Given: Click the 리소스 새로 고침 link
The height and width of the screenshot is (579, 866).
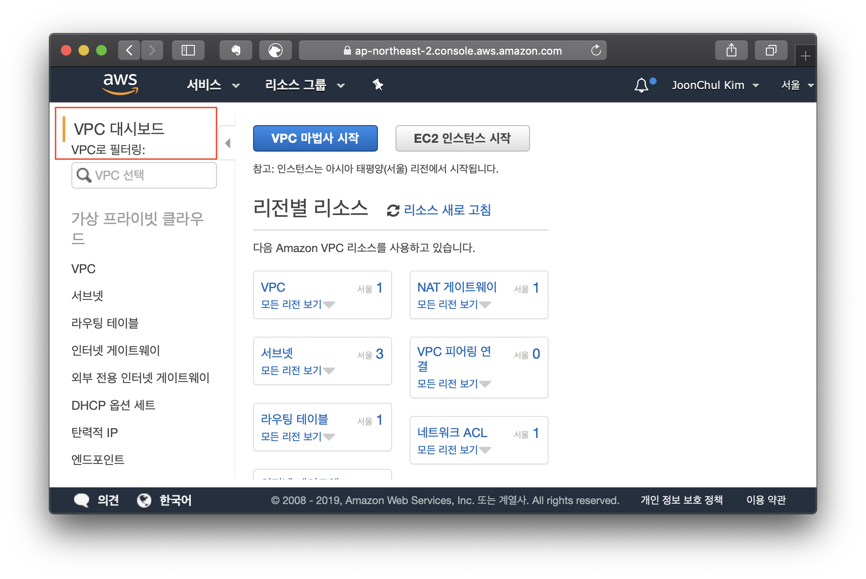Looking at the screenshot, I should (x=447, y=210).
